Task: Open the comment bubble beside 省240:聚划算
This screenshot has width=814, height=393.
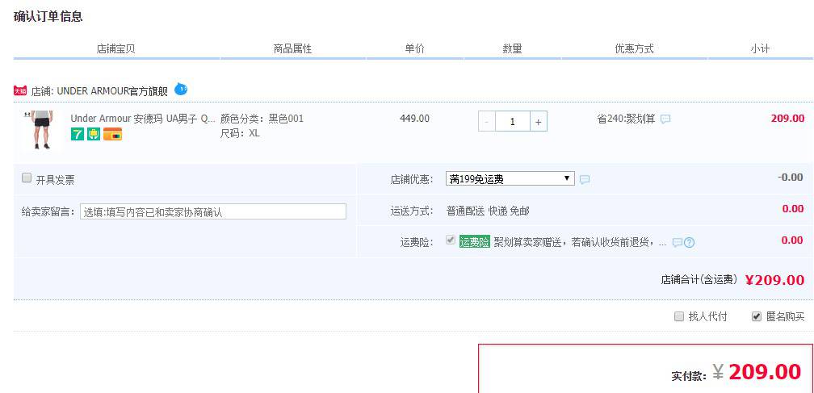Action: [665, 119]
